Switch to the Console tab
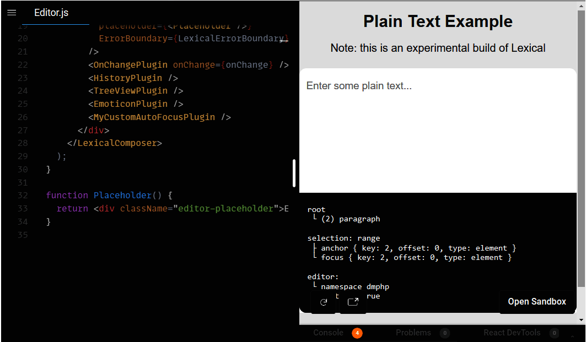586x342 pixels. 329,333
